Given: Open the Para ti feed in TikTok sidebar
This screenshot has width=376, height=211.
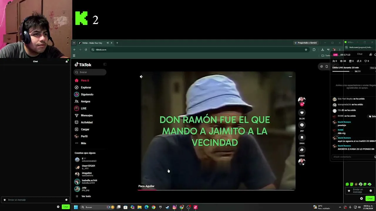Looking at the screenshot, I should pyautogui.click(x=82, y=81).
